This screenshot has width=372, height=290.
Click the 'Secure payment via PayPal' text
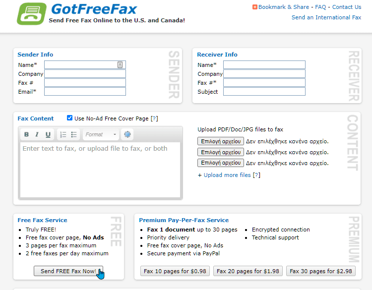(x=184, y=253)
